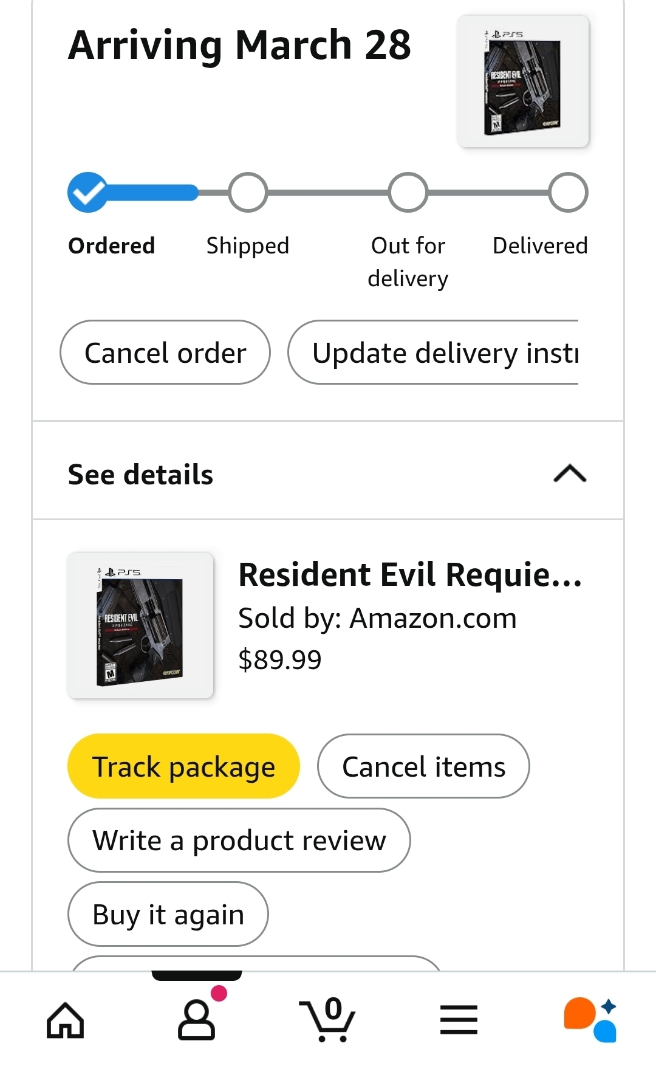The height and width of the screenshot is (1069, 656).
Task: Open the hamburger menu icon
Action: tap(459, 1020)
